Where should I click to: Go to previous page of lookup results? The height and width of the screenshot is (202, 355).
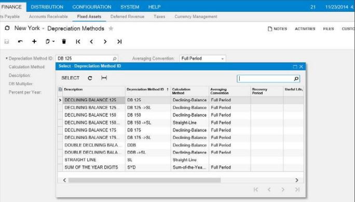coord(269,190)
